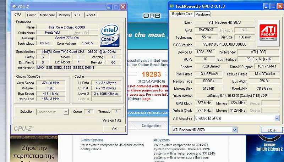
Task: Click the Core Speed value 3744.8 MHz
Action: pos(51,83)
